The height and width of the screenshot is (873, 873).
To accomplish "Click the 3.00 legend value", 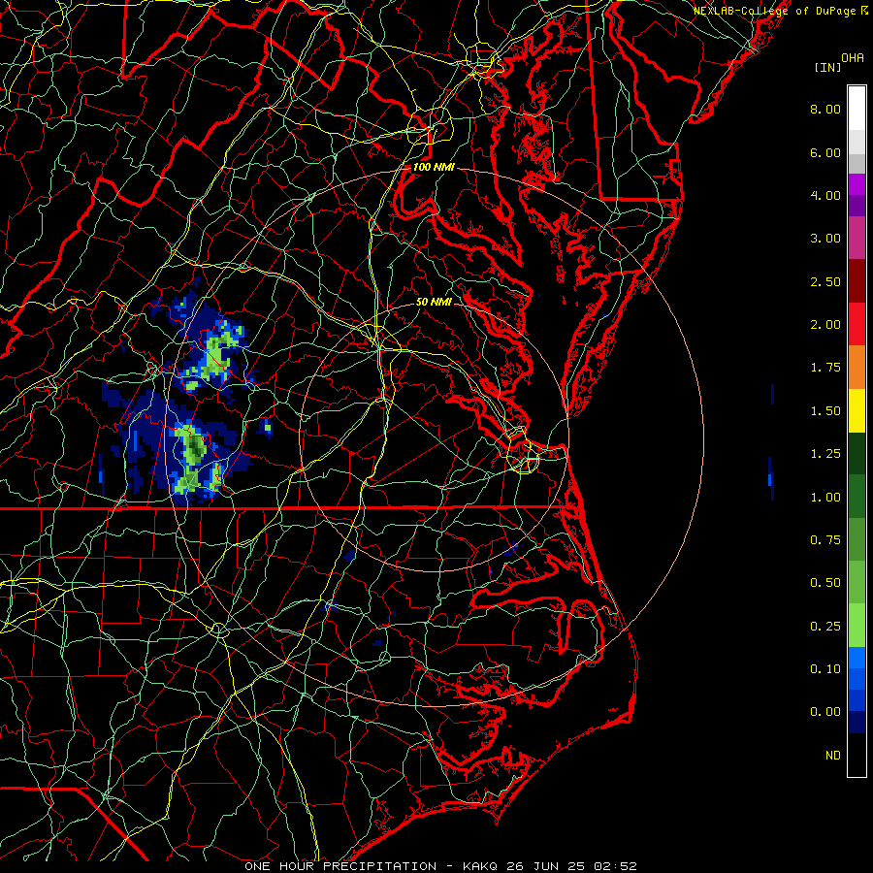I will (x=825, y=239).
